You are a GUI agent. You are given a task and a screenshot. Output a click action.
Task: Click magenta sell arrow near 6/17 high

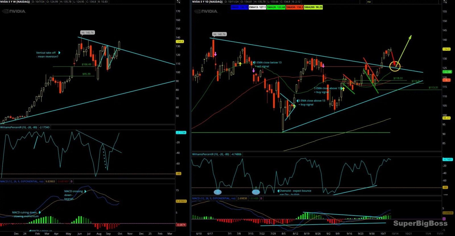[x=216, y=54]
